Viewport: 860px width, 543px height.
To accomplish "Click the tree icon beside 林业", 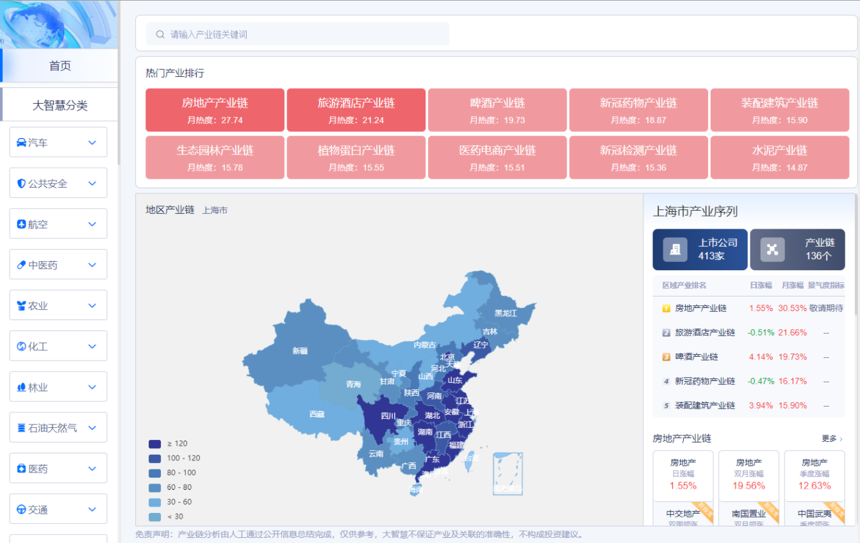I will pyautogui.click(x=21, y=387).
